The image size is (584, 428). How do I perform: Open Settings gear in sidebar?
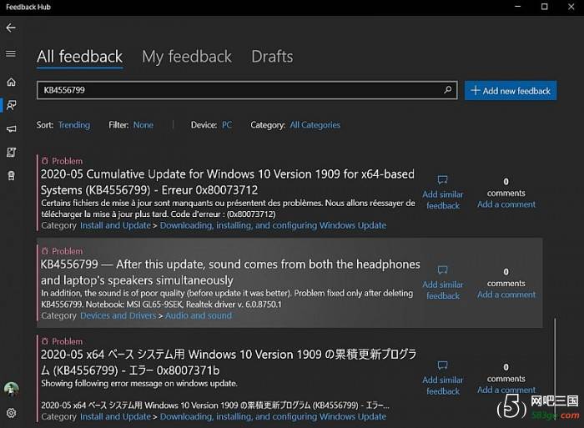11,413
